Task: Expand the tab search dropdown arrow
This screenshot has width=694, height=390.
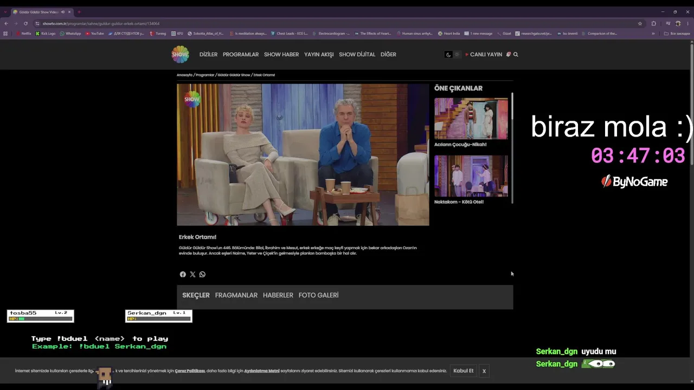Action: (5, 12)
